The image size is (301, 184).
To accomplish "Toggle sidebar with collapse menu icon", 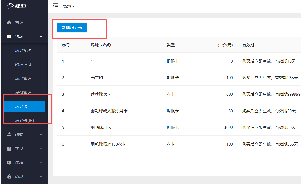I will pos(55,6).
